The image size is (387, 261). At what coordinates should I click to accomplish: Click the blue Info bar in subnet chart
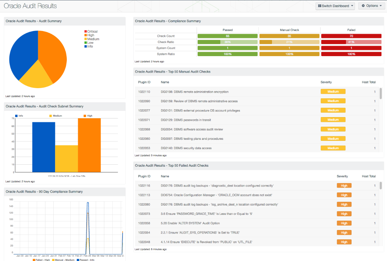click(44, 147)
